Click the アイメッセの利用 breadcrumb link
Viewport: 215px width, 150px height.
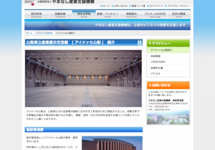[44, 33]
